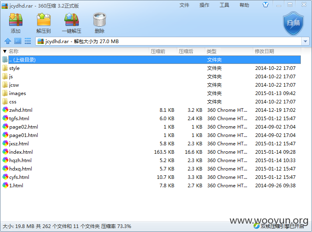Click the hqzh.html file icon
This screenshot has height=232, width=312.
point(5,160)
